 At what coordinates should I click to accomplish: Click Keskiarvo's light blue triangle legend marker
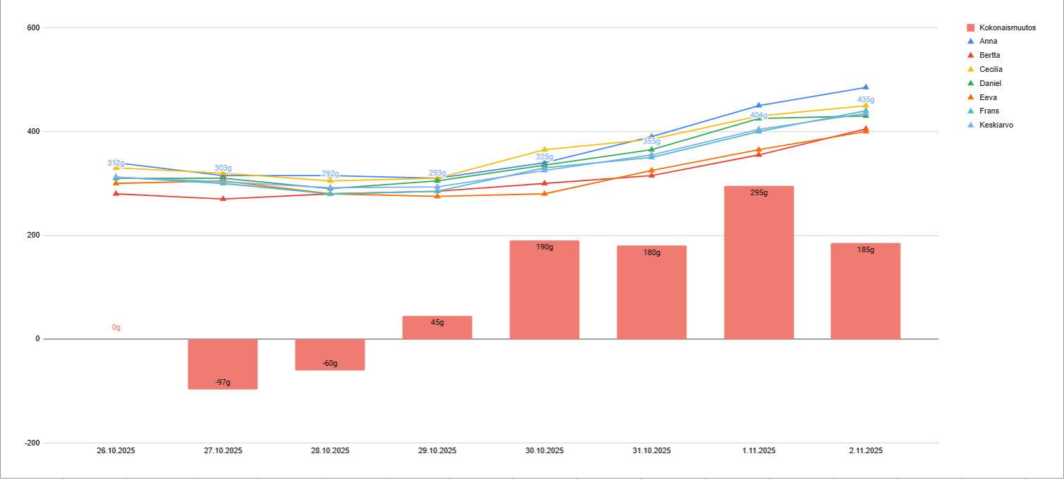click(x=970, y=125)
